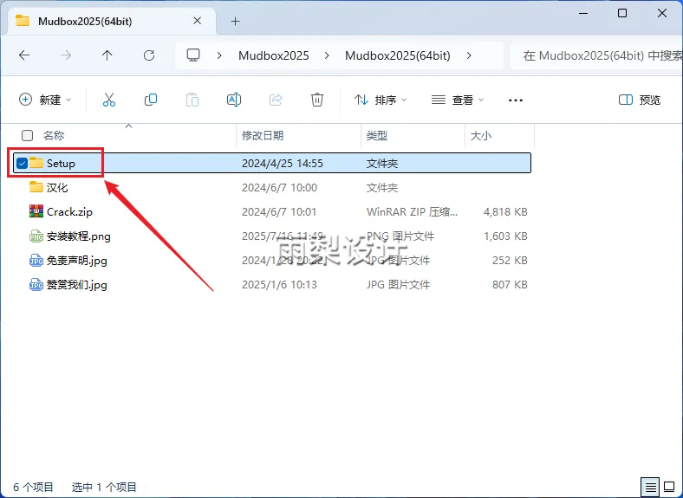This screenshot has height=498, width=683.
Task: Toggle the 预览 preview pane button
Action: (640, 100)
